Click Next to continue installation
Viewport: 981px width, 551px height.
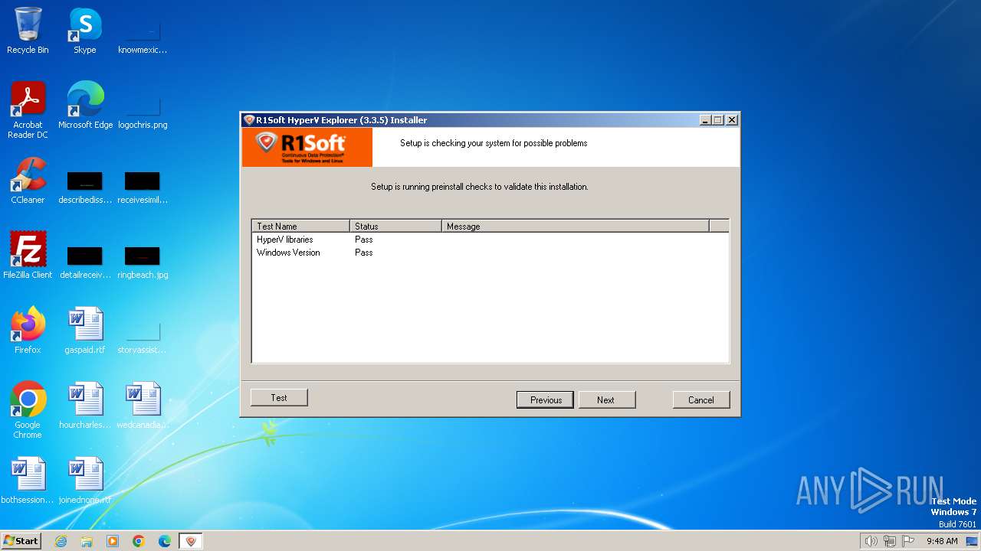click(605, 399)
